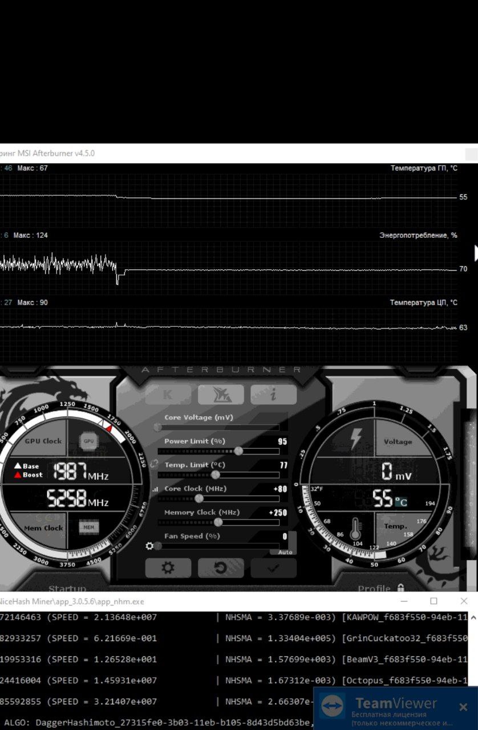Click the Temp. Limit slider handle

click(x=216, y=474)
